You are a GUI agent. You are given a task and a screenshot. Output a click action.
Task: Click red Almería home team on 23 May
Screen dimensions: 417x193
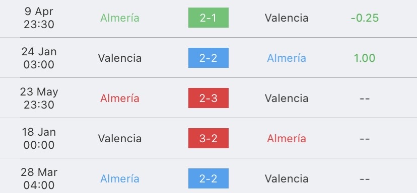point(120,98)
